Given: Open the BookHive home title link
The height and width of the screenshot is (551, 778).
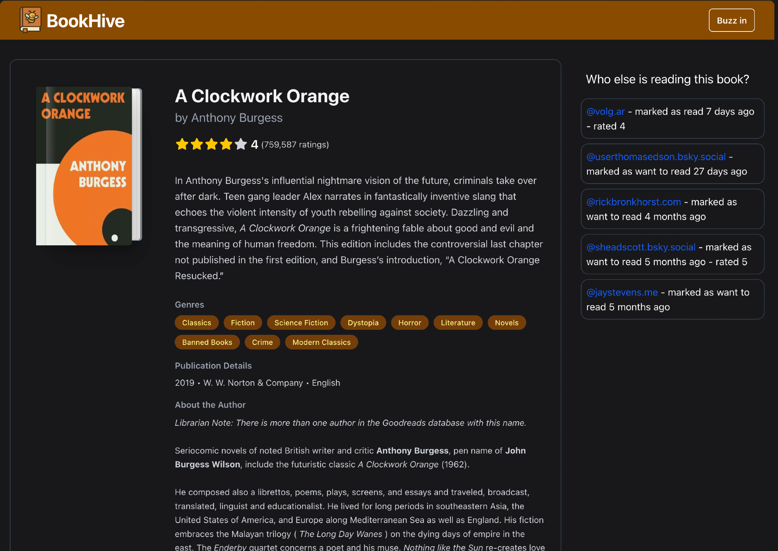Looking at the screenshot, I should tap(85, 21).
